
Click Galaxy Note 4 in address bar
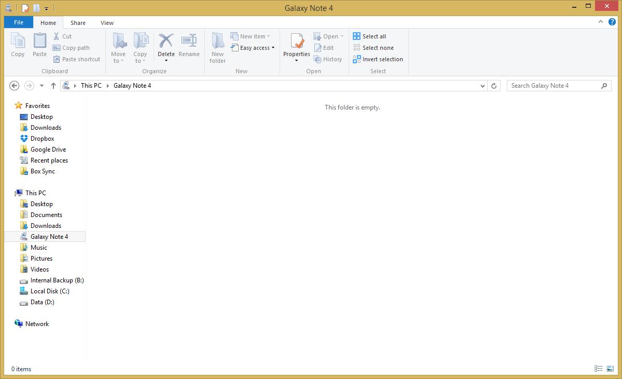(x=132, y=86)
